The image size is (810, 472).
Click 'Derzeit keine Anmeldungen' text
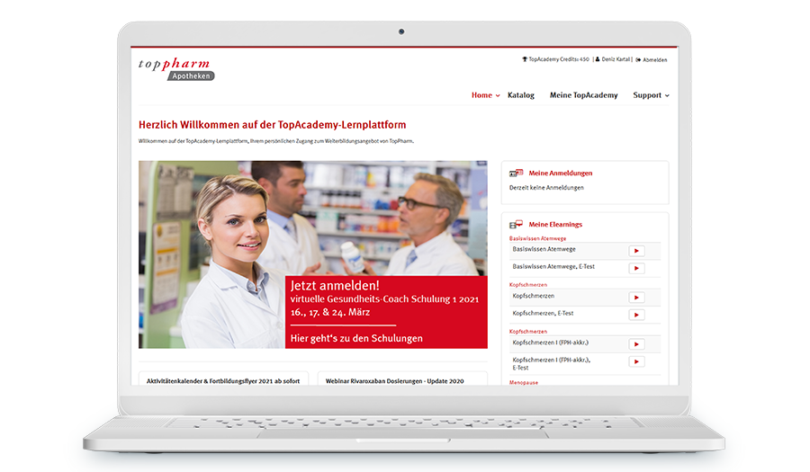(x=546, y=188)
